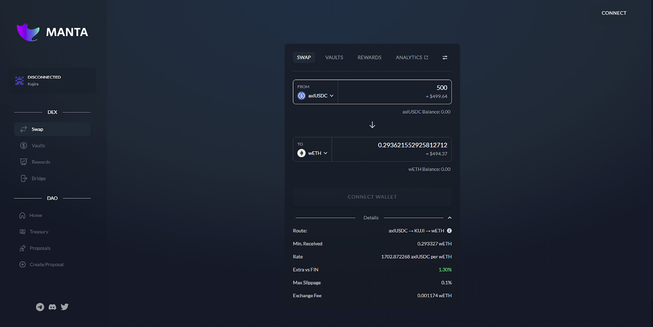
Task: Open the ANALYTICS tab
Action: (412, 57)
